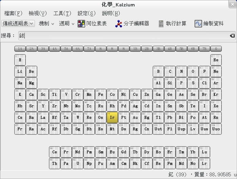The image size is (237, 179).
Task: Choose the gadolinium Gd element
Action: point(124,152)
